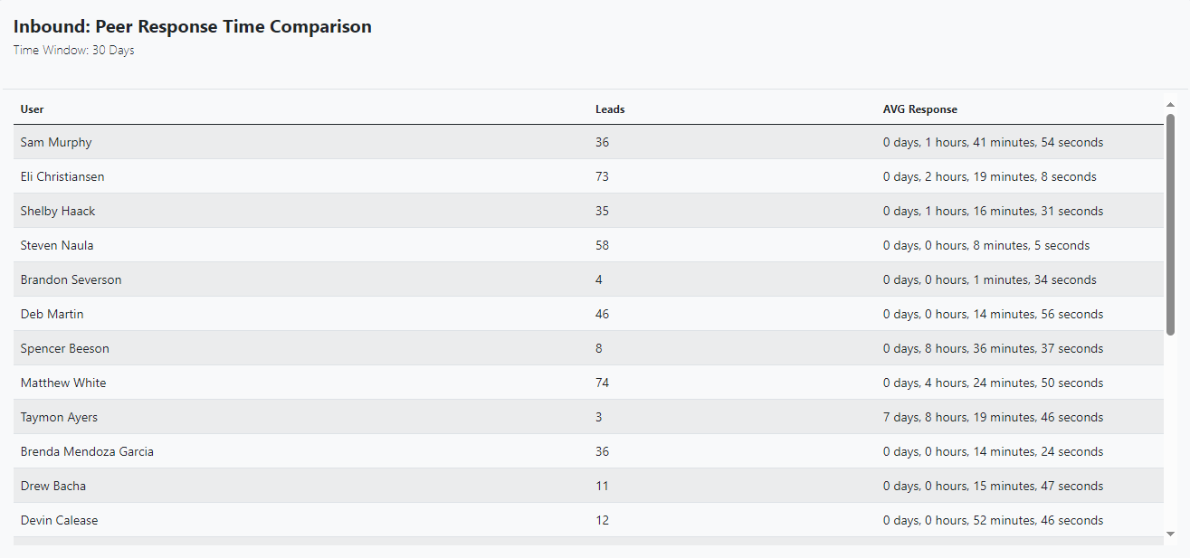Click the vertical scrollbar thumb
Image resolution: width=1190 pixels, height=558 pixels.
point(1170,224)
